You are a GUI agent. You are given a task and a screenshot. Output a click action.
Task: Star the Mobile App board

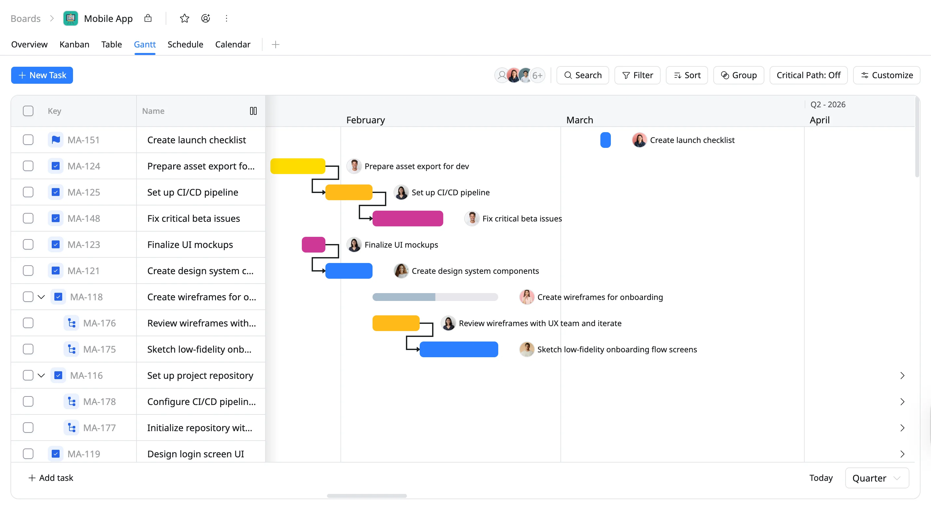(184, 18)
